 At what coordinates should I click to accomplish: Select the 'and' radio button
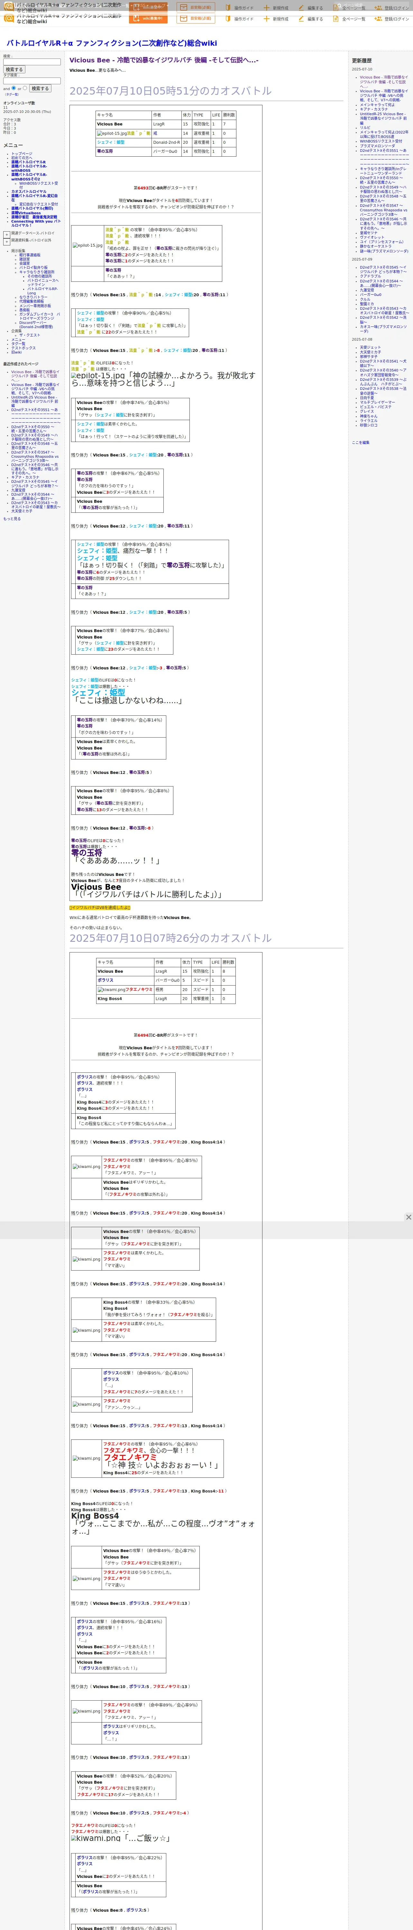14,88
